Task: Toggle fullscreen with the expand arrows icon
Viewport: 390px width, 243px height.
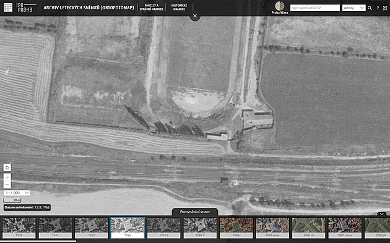Action: click(x=385, y=8)
